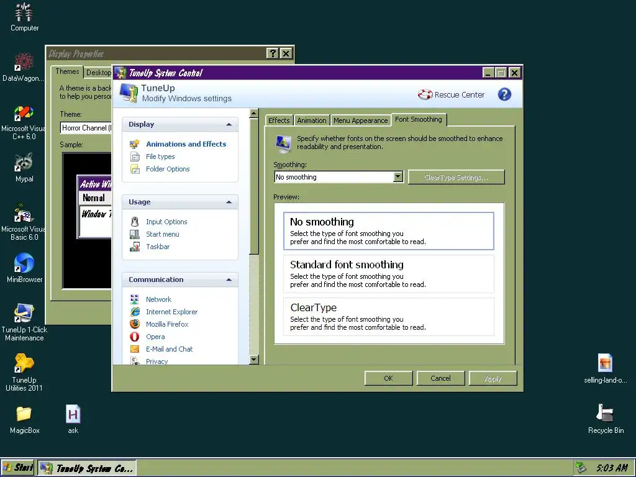The height and width of the screenshot is (477, 636).
Task: Open the Input Options link
Action: tap(166, 222)
